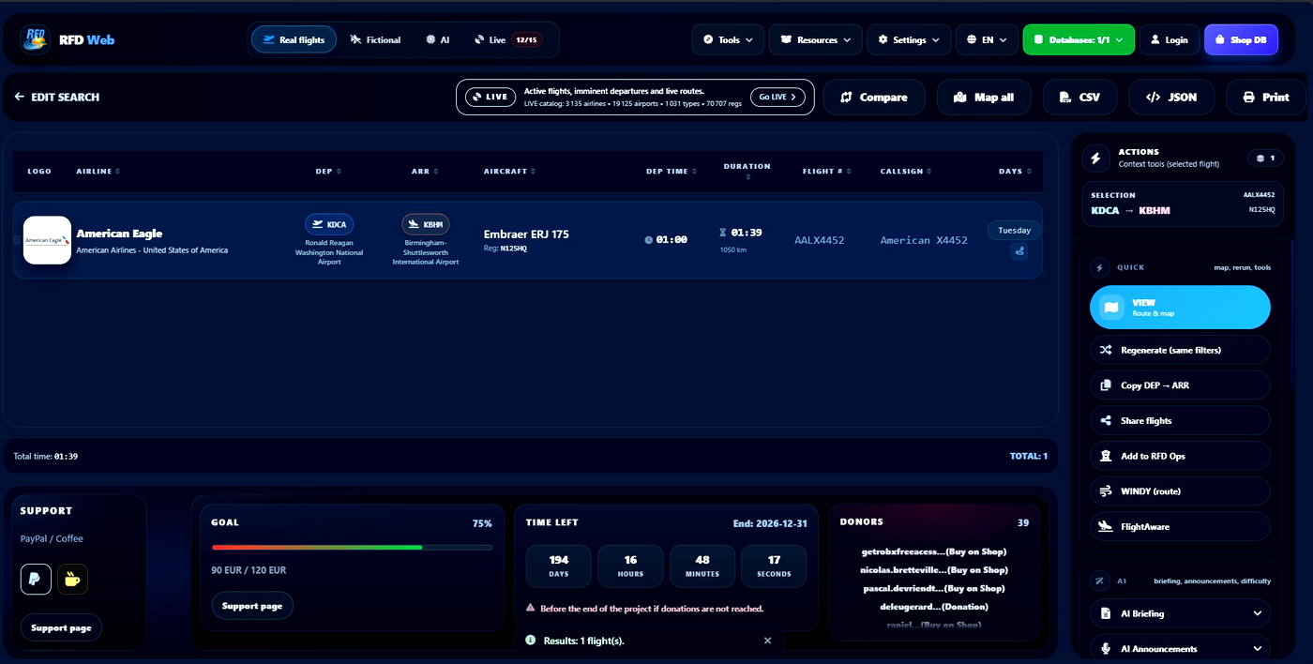The width and height of the screenshot is (1313, 664).
Task: Open the Tools dropdown menu
Action: tap(728, 40)
